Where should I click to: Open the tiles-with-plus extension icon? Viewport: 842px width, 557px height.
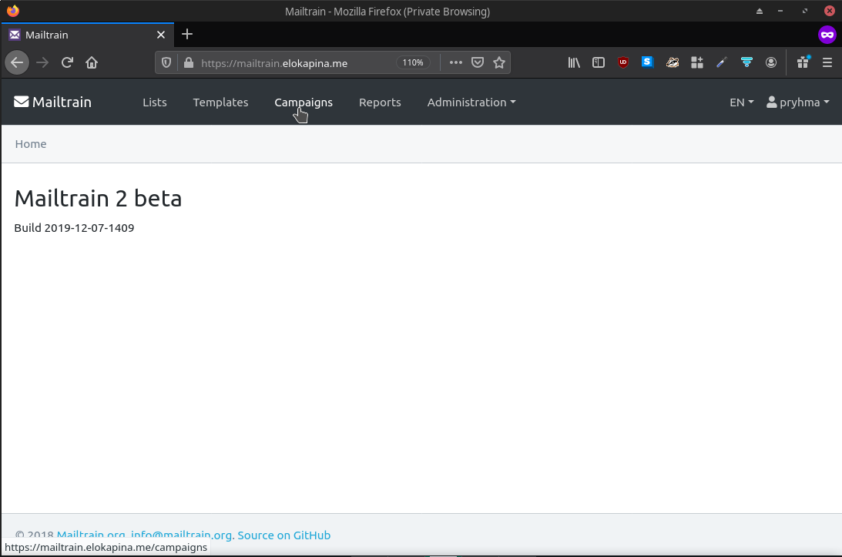[697, 63]
